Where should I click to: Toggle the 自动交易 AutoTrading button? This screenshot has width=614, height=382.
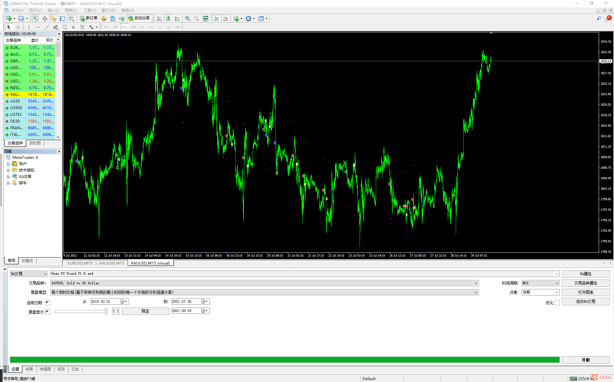[139, 18]
